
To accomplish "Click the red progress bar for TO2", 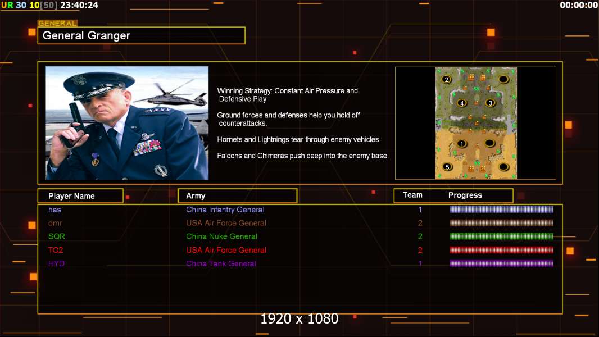I will (501, 250).
